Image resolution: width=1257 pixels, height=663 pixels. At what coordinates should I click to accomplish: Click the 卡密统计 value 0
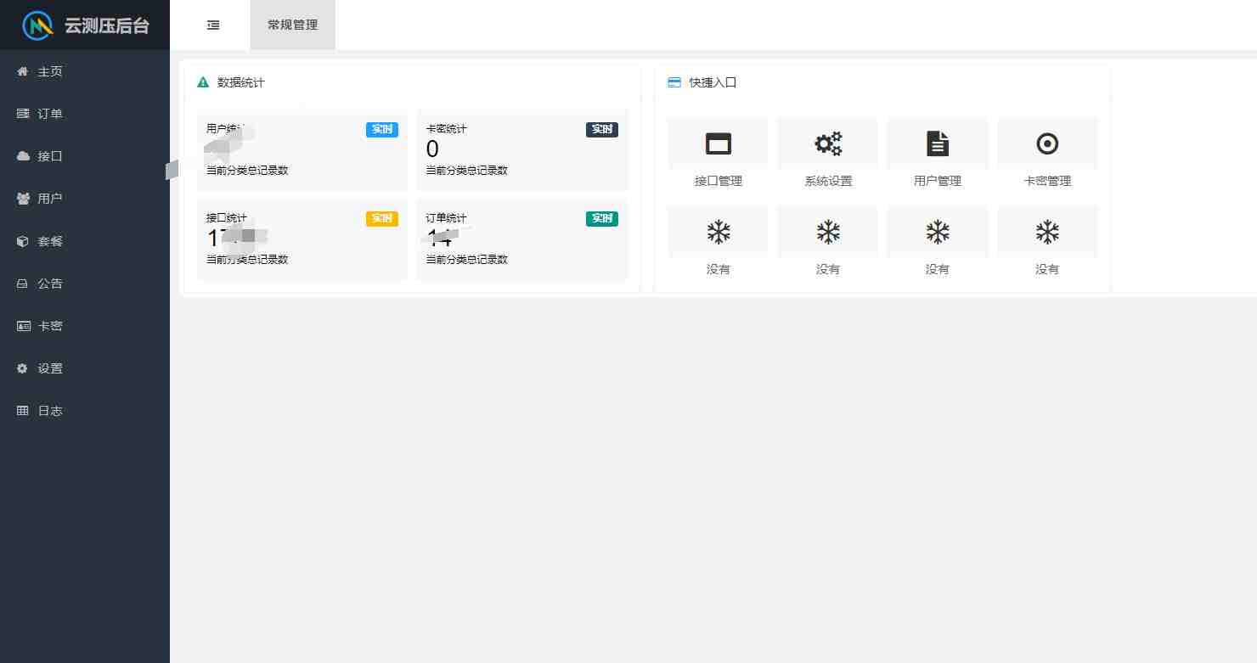coord(432,149)
